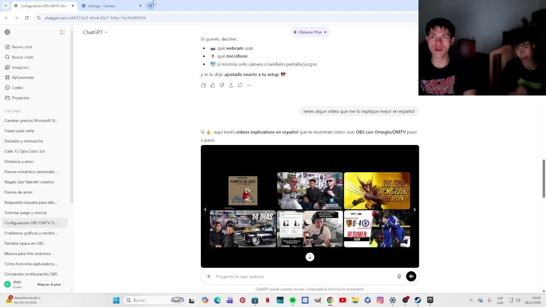Reload the browser page

[x=26, y=18]
